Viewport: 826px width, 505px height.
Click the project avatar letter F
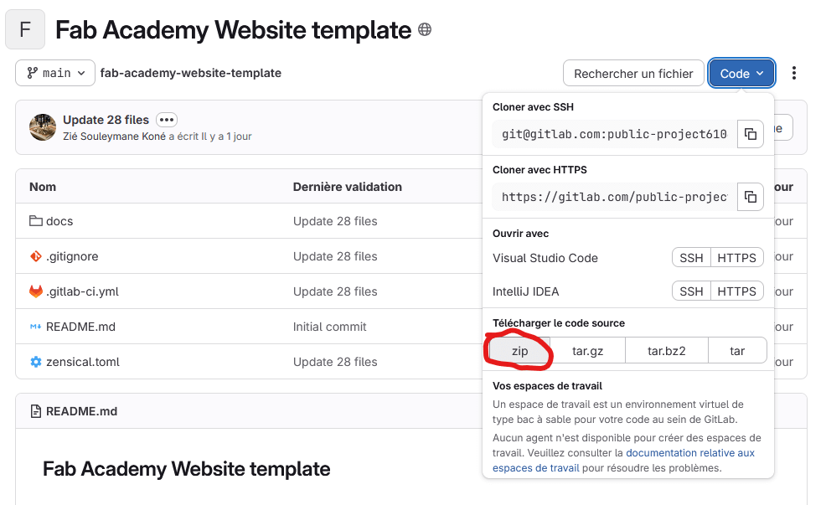tap(25, 30)
